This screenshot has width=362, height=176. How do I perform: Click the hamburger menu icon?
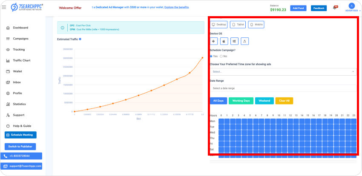click(x=4, y=7)
